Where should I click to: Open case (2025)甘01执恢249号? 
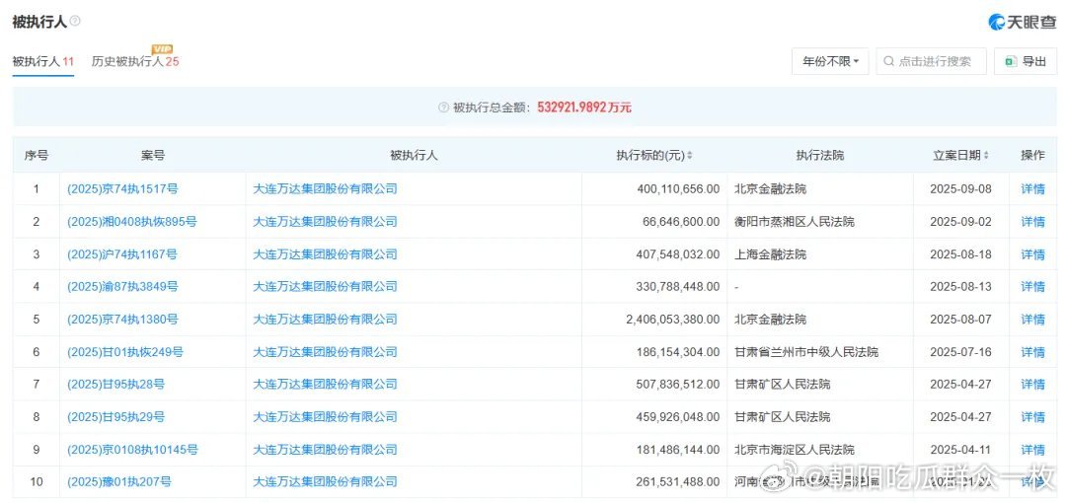click(125, 352)
